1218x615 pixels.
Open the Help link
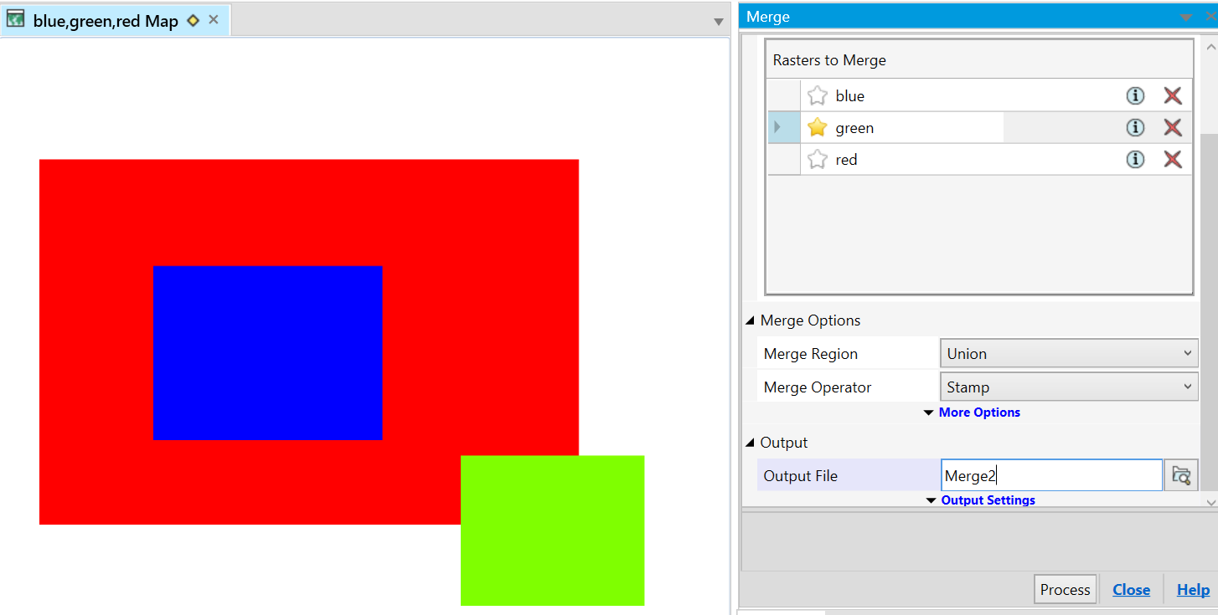coord(1193,589)
